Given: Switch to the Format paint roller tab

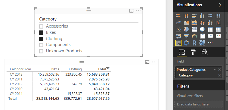Looking at the screenshot, I should pos(193,52).
